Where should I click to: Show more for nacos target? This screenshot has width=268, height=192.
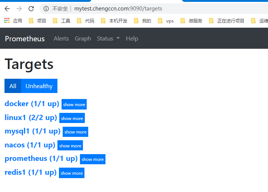tap(70, 145)
